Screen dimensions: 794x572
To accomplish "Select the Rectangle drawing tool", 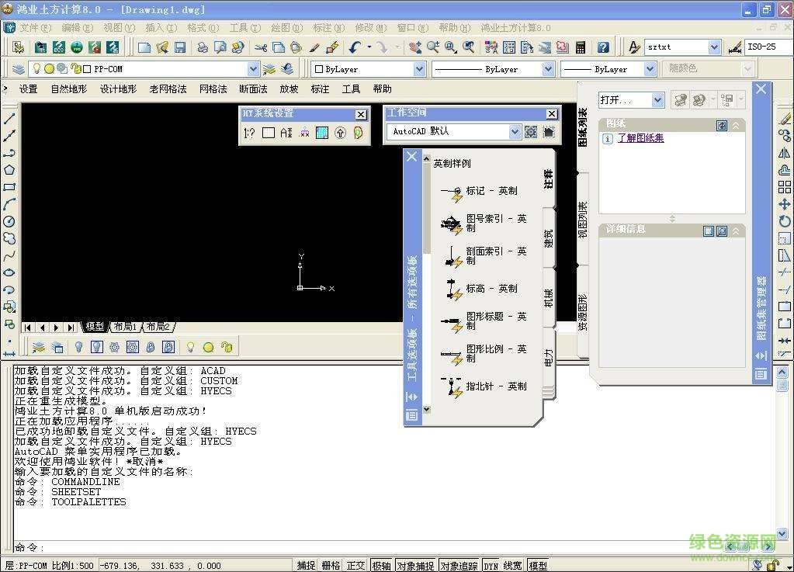I will coord(9,187).
